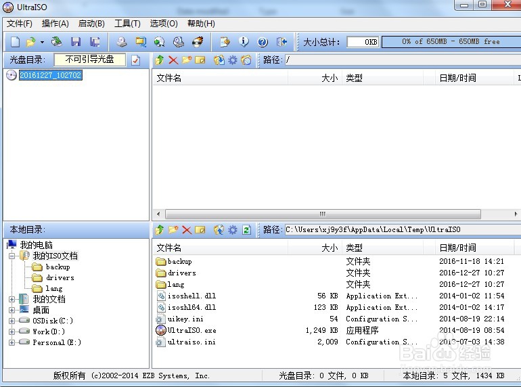Click the 不可引导光盘 boot type field
The width and height of the screenshot is (521, 387).
90,60
